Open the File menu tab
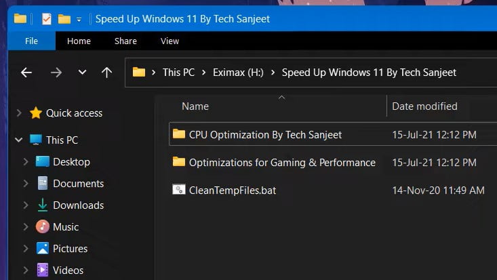 31,41
